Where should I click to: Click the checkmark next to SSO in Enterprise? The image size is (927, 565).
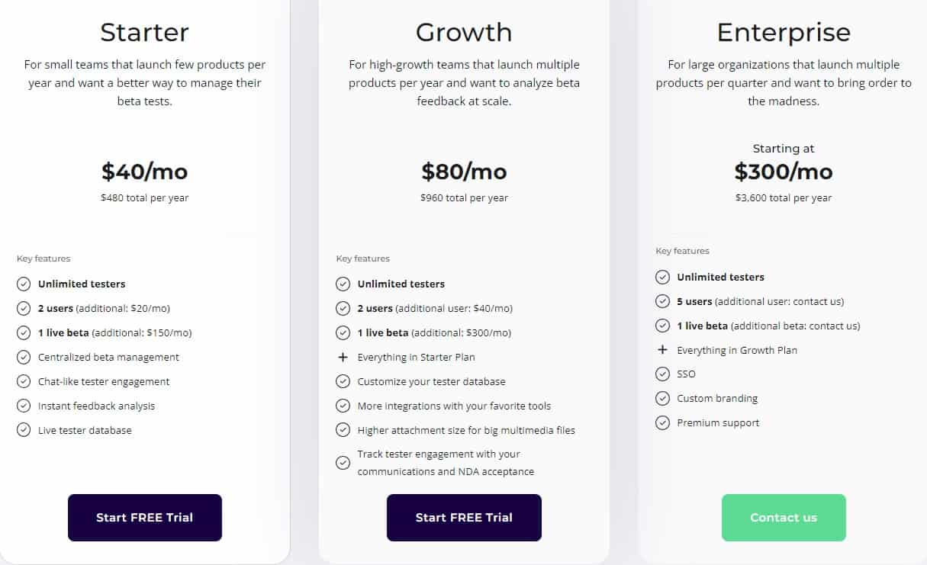pyautogui.click(x=662, y=374)
